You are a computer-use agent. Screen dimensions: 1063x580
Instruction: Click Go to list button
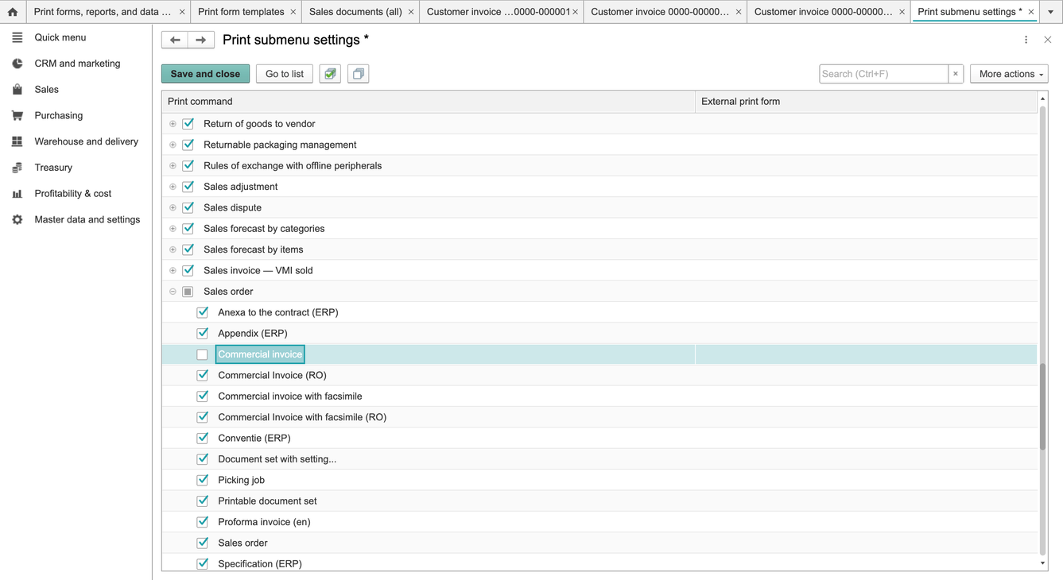point(285,74)
